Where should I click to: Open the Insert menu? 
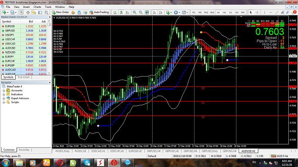[x=27, y=7]
